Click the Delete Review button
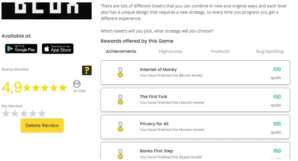The height and width of the screenshot is (161, 298). tap(42, 126)
